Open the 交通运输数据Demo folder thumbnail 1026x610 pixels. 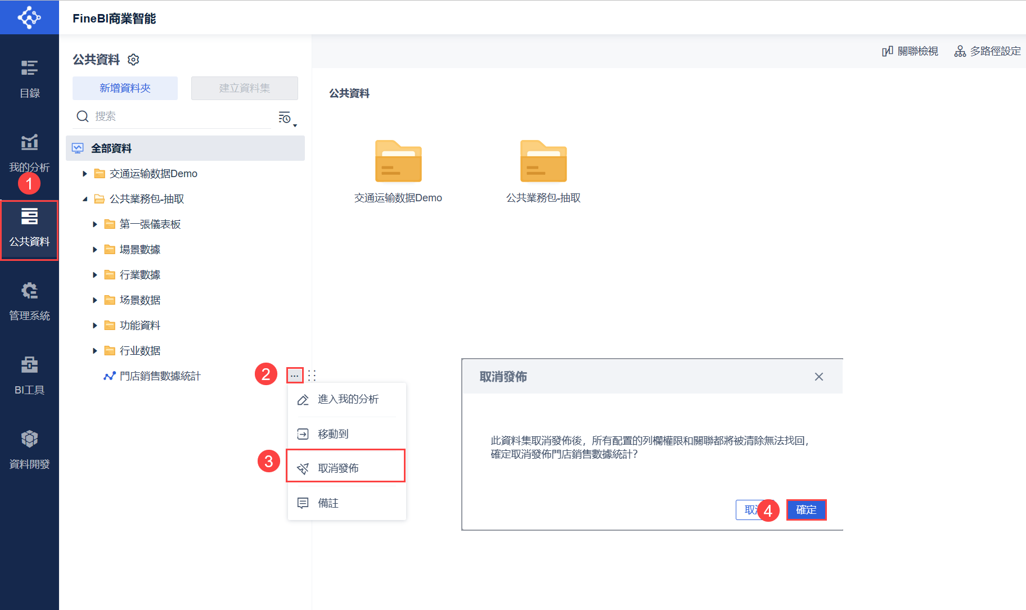pyautogui.click(x=398, y=161)
